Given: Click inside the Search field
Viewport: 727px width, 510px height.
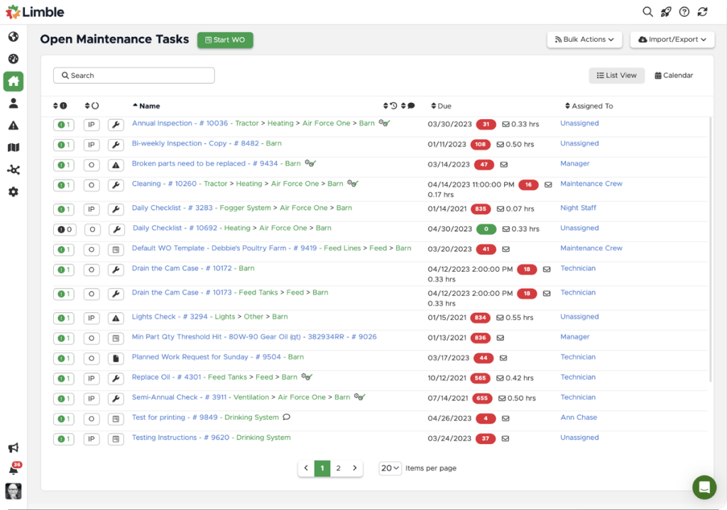Looking at the screenshot, I should coord(133,74).
